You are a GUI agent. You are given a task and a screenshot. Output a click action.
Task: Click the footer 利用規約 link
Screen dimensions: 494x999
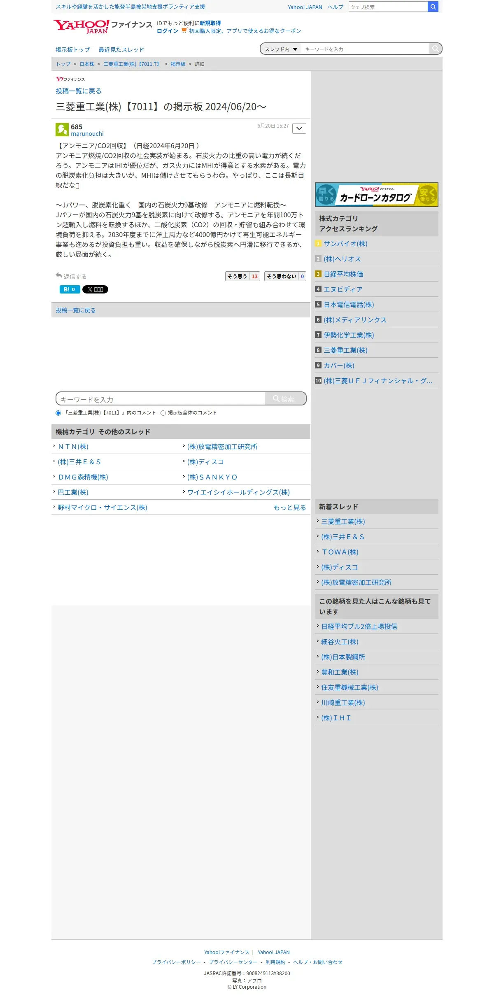coord(275,962)
